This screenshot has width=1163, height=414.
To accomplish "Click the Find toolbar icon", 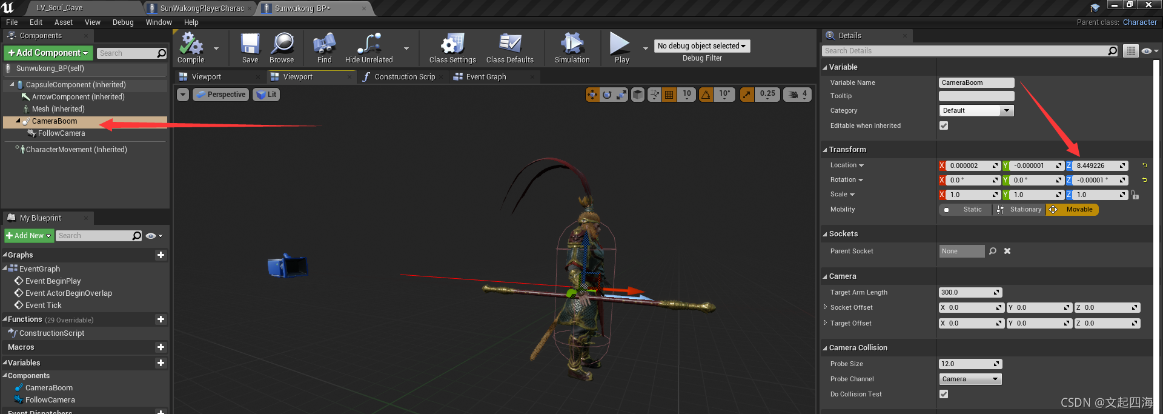I will [x=325, y=48].
